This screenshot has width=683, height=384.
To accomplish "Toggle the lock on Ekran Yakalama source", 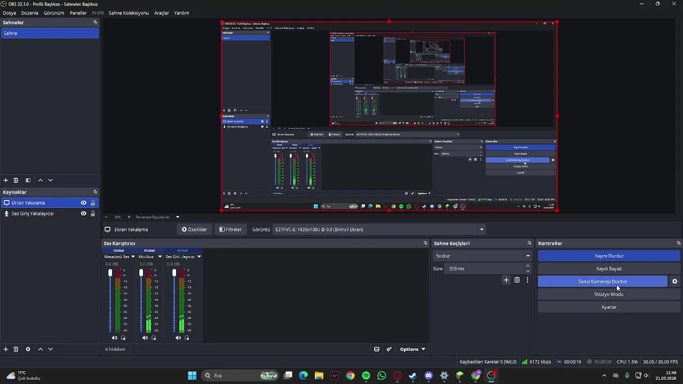I will [x=93, y=203].
